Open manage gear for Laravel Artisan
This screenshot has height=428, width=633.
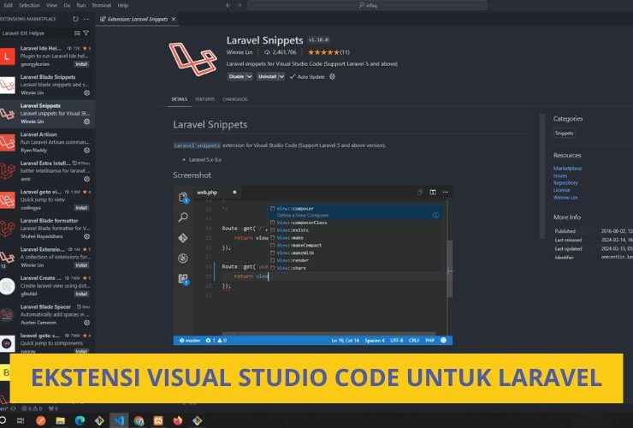pyautogui.click(x=86, y=151)
